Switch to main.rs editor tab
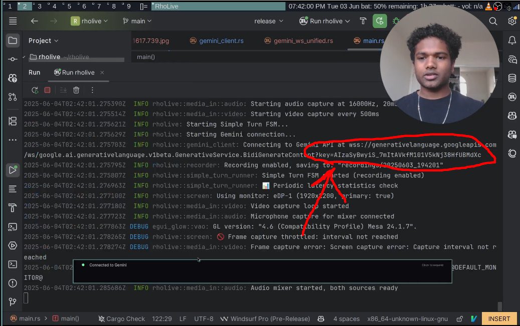This screenshot has width=520, height=326. (369, 40)
